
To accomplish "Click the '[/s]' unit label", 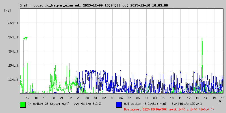I will [8, 10].
